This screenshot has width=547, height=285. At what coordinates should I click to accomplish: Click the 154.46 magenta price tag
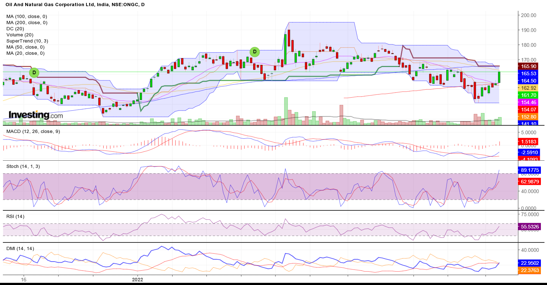pos(529,102)
